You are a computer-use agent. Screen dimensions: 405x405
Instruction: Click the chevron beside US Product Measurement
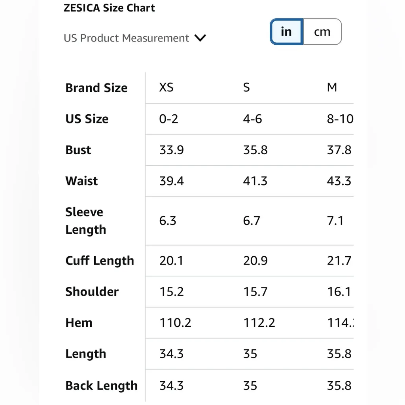[x=201, y=38]
